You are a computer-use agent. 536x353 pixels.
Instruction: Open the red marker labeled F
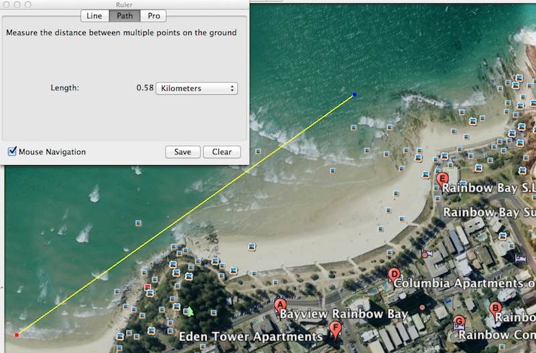click(336, 328)
